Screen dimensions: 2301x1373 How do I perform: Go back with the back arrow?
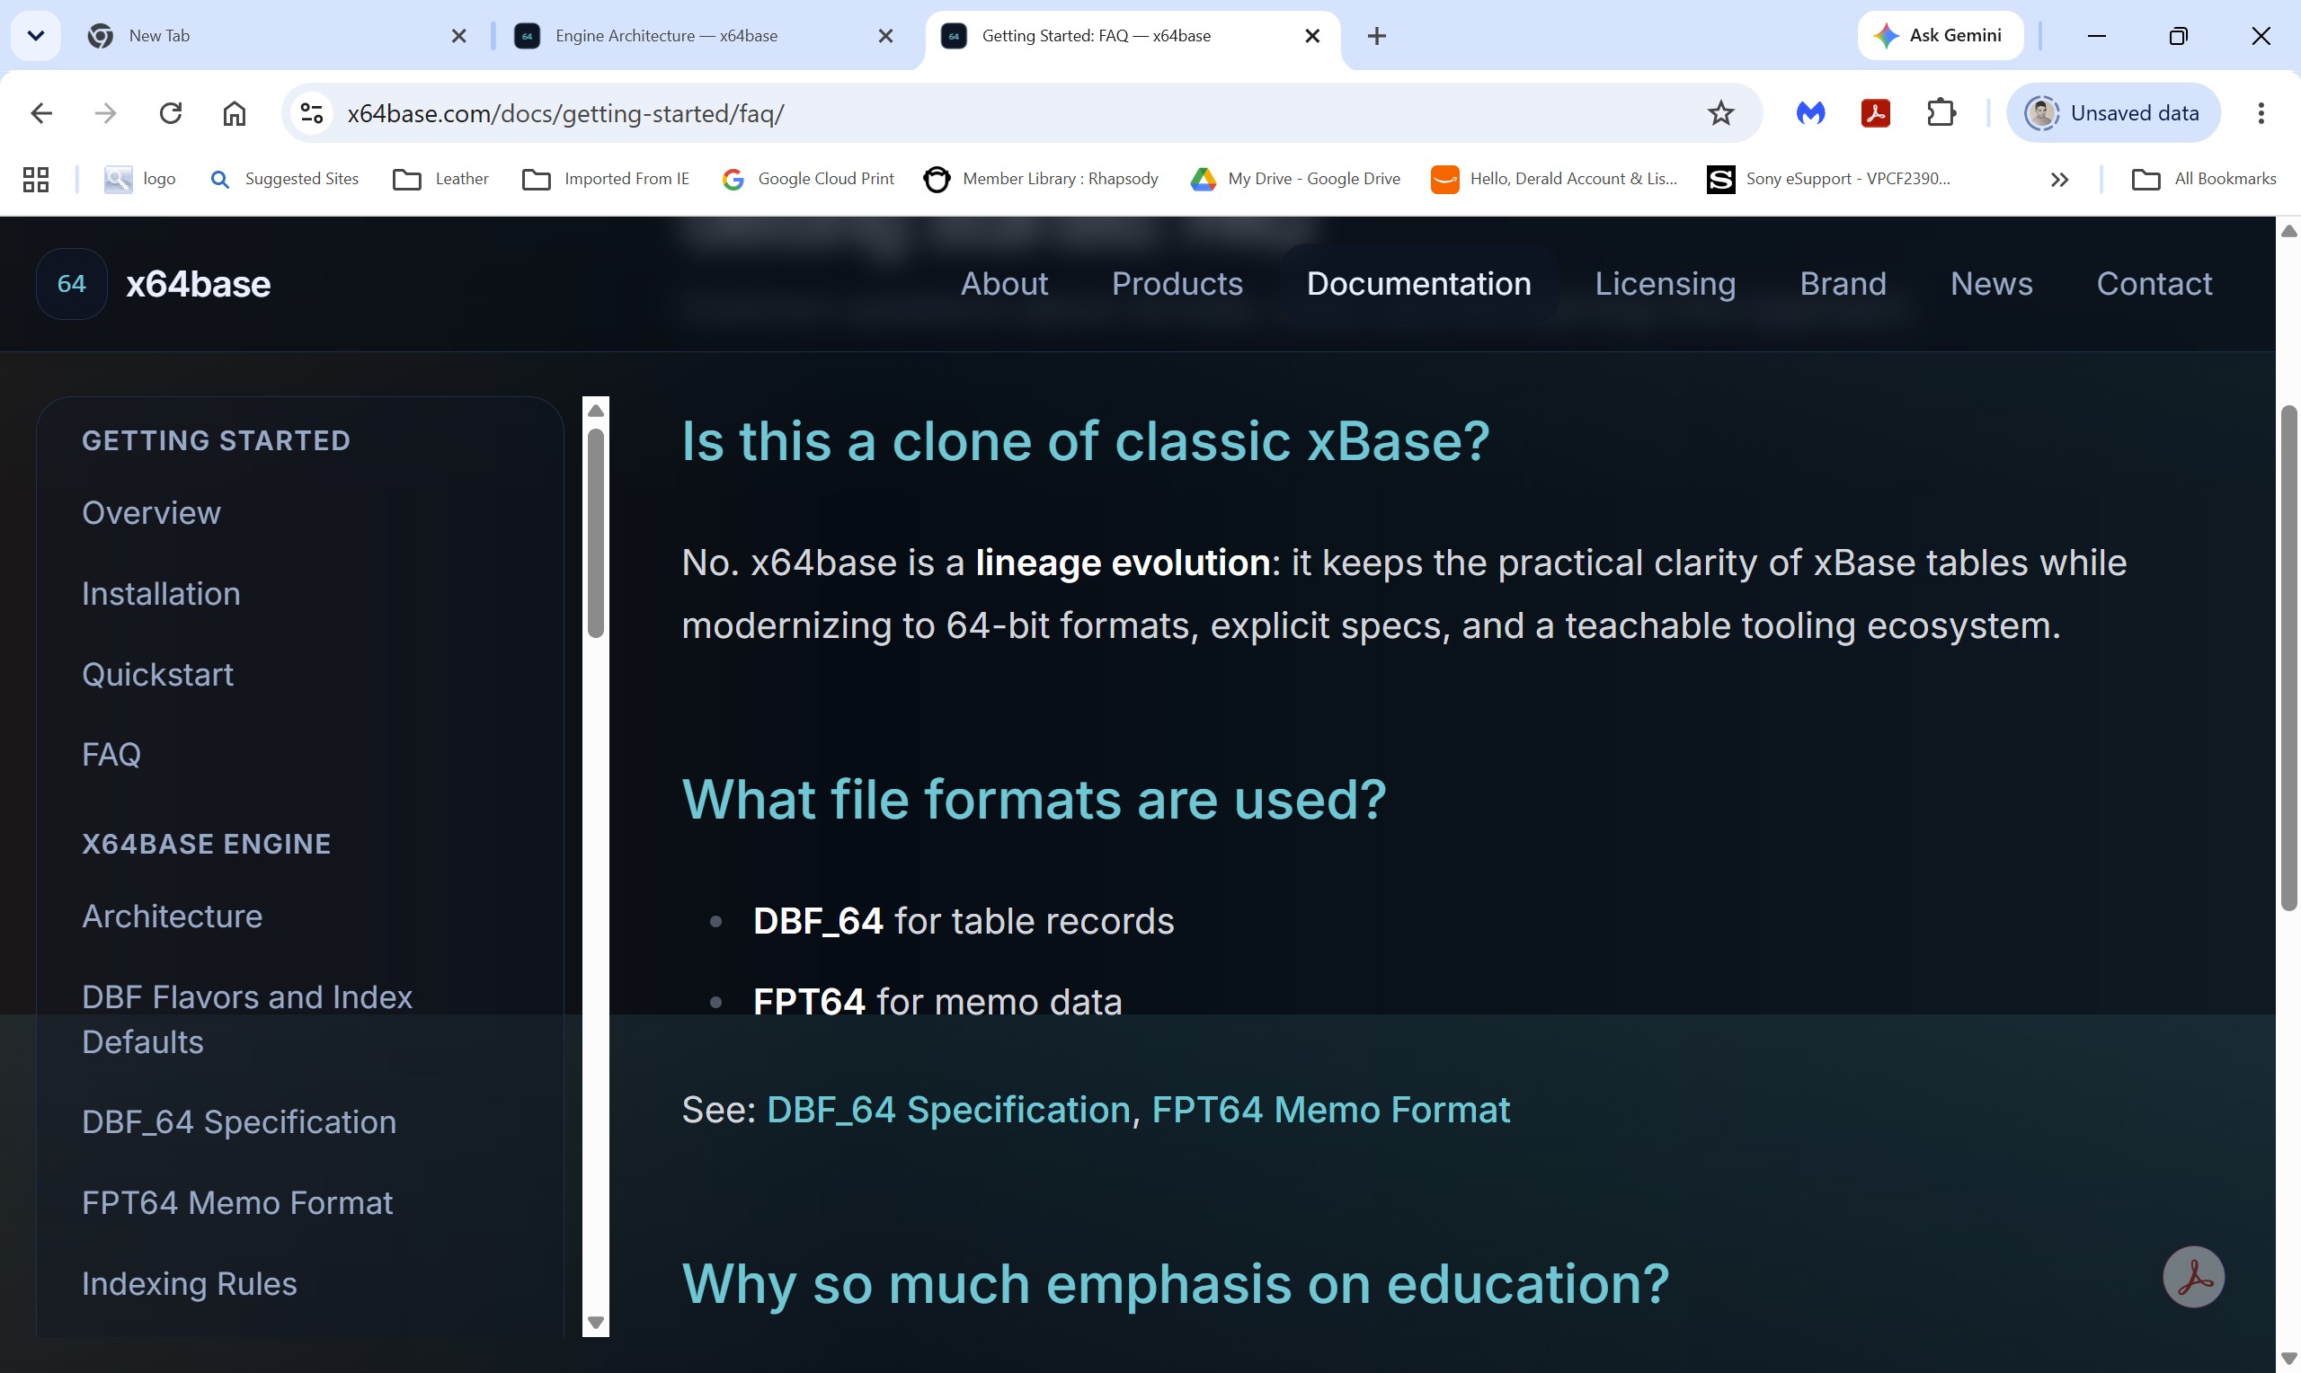tap(41, 113)
